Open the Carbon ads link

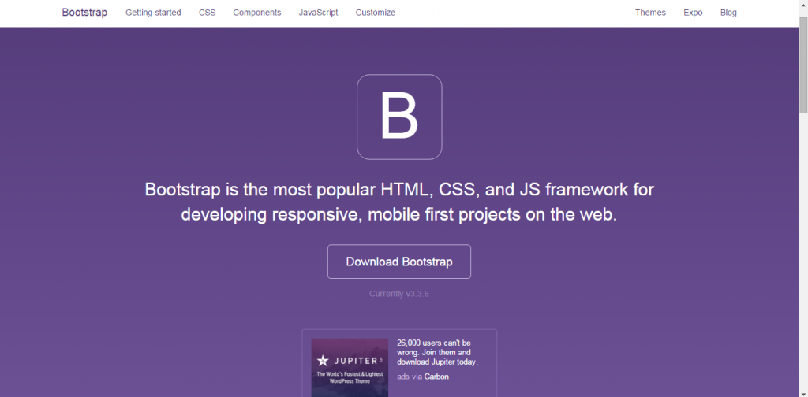(436, 377)
